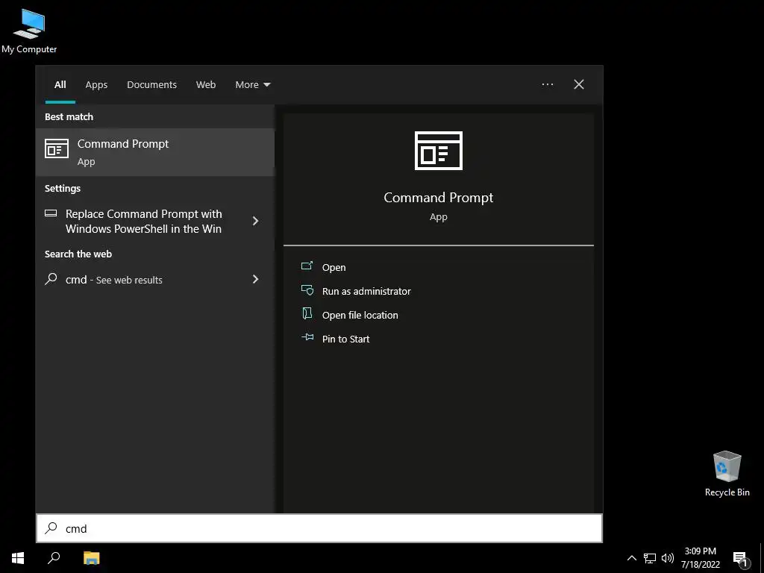Click the Open file location icon
The width and height of the screenshot is (764, 573).
pyautogui.click(x=307, y=313)
